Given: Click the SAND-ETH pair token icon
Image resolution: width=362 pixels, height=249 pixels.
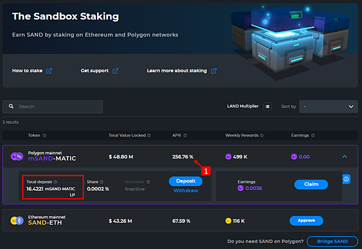Looking at the screenshot, I should 17,221.
